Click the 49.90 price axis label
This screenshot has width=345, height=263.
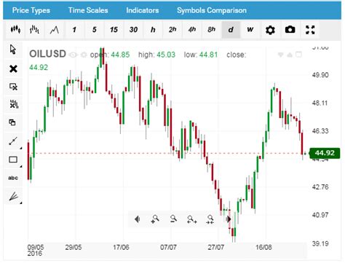[x=320, y=75]
